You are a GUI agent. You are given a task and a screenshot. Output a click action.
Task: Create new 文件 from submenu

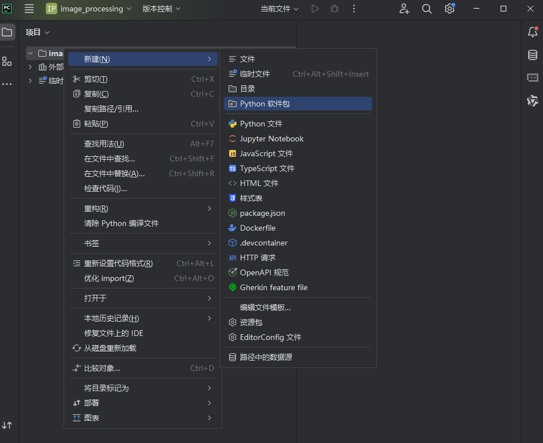(298, 59)
